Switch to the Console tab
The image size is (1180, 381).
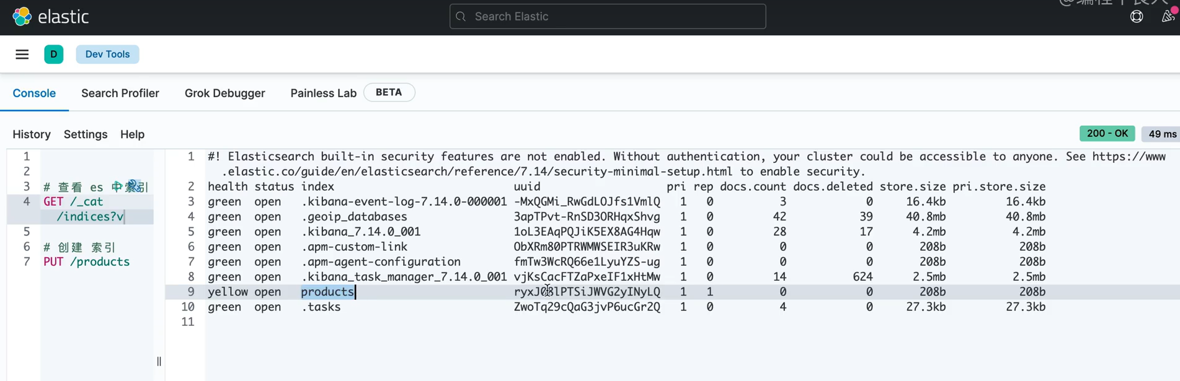pos(34,93)
